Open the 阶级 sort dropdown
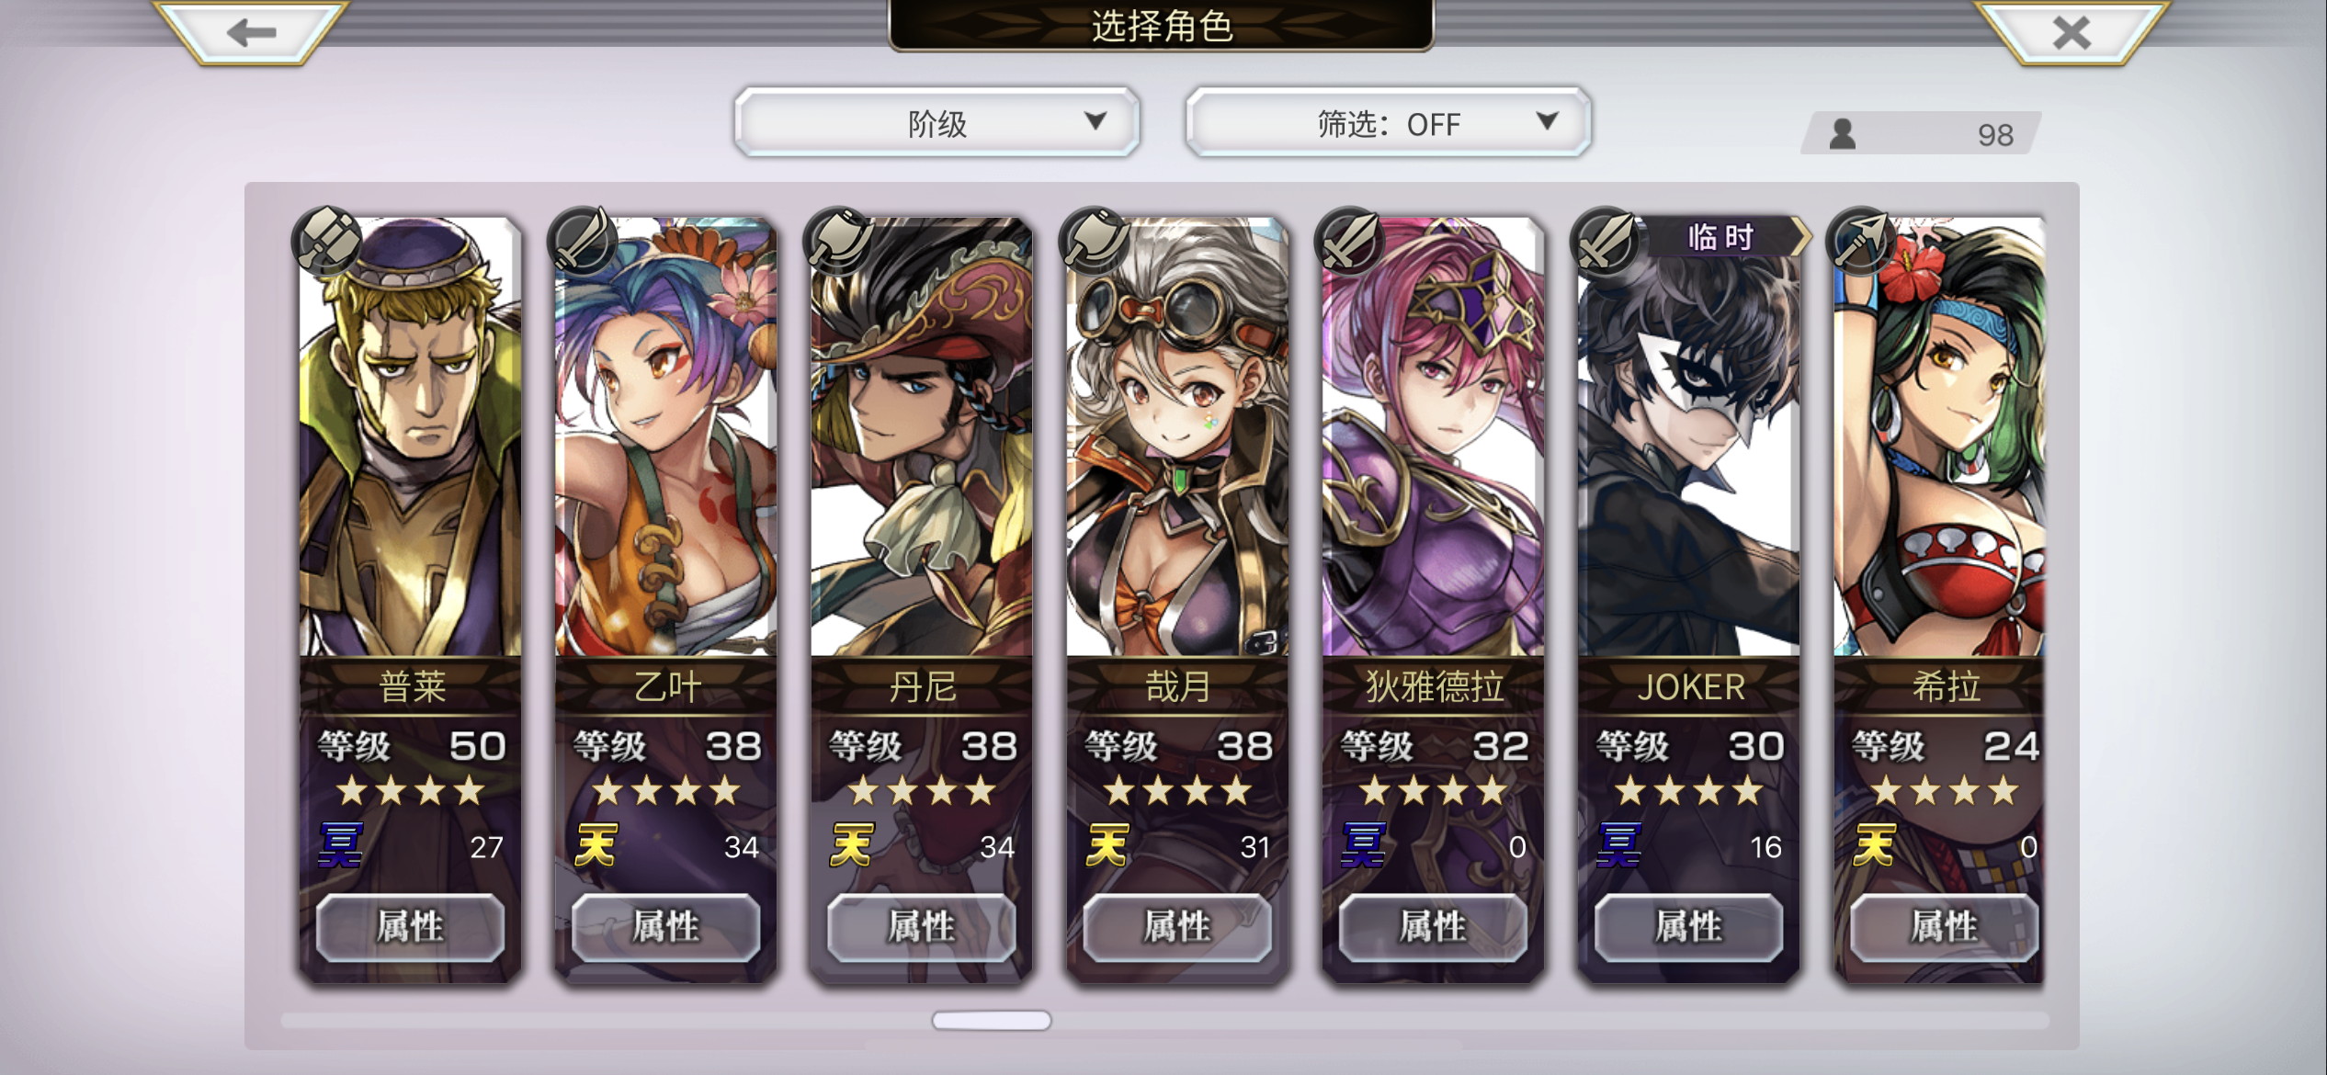The image size is (2327, 1075). click(x=936, y=123)
